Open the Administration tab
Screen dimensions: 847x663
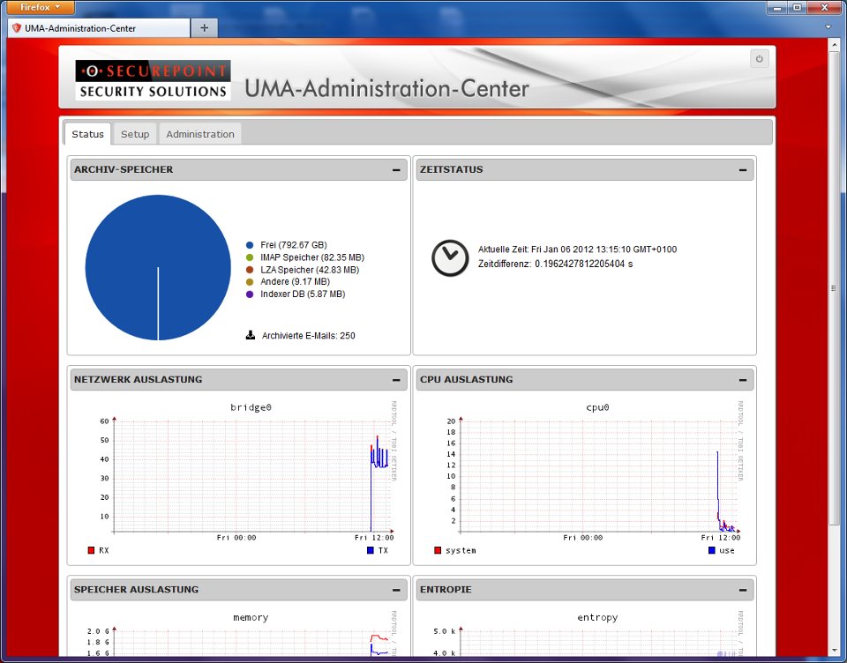[200, 134]
